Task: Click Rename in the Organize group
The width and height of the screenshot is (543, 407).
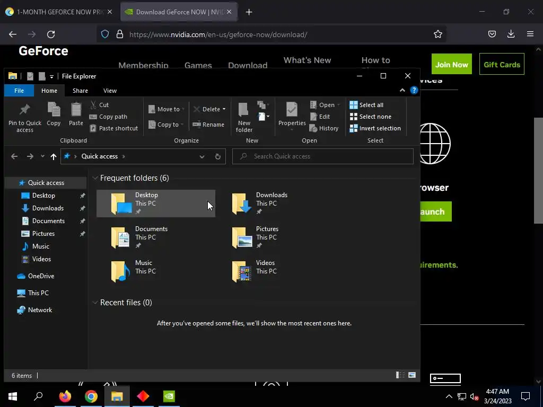Action: pos(208,125)
